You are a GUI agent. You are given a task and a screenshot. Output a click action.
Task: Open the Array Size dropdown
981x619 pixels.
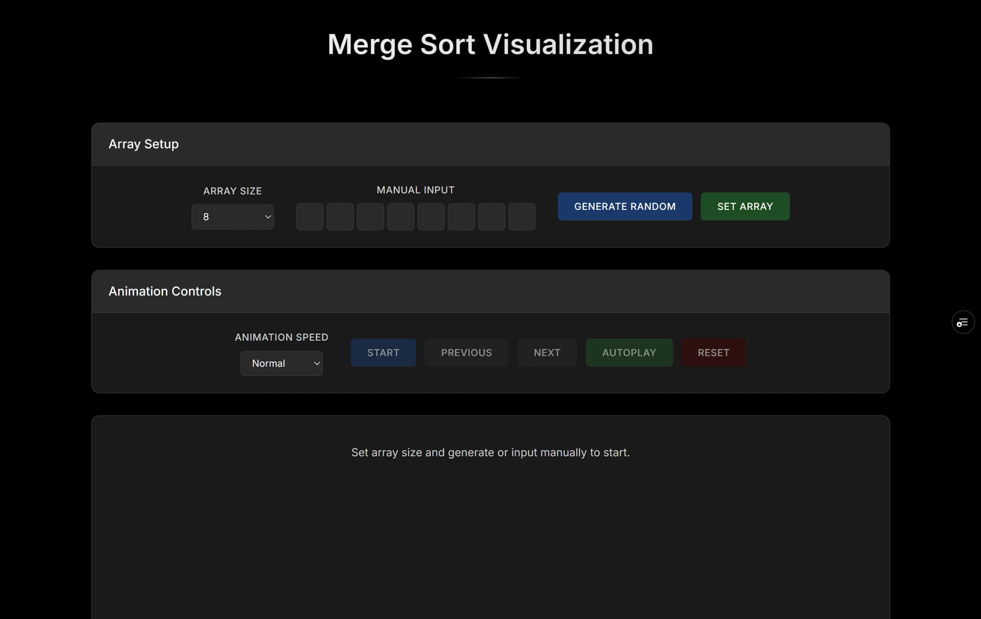[232, 217]
